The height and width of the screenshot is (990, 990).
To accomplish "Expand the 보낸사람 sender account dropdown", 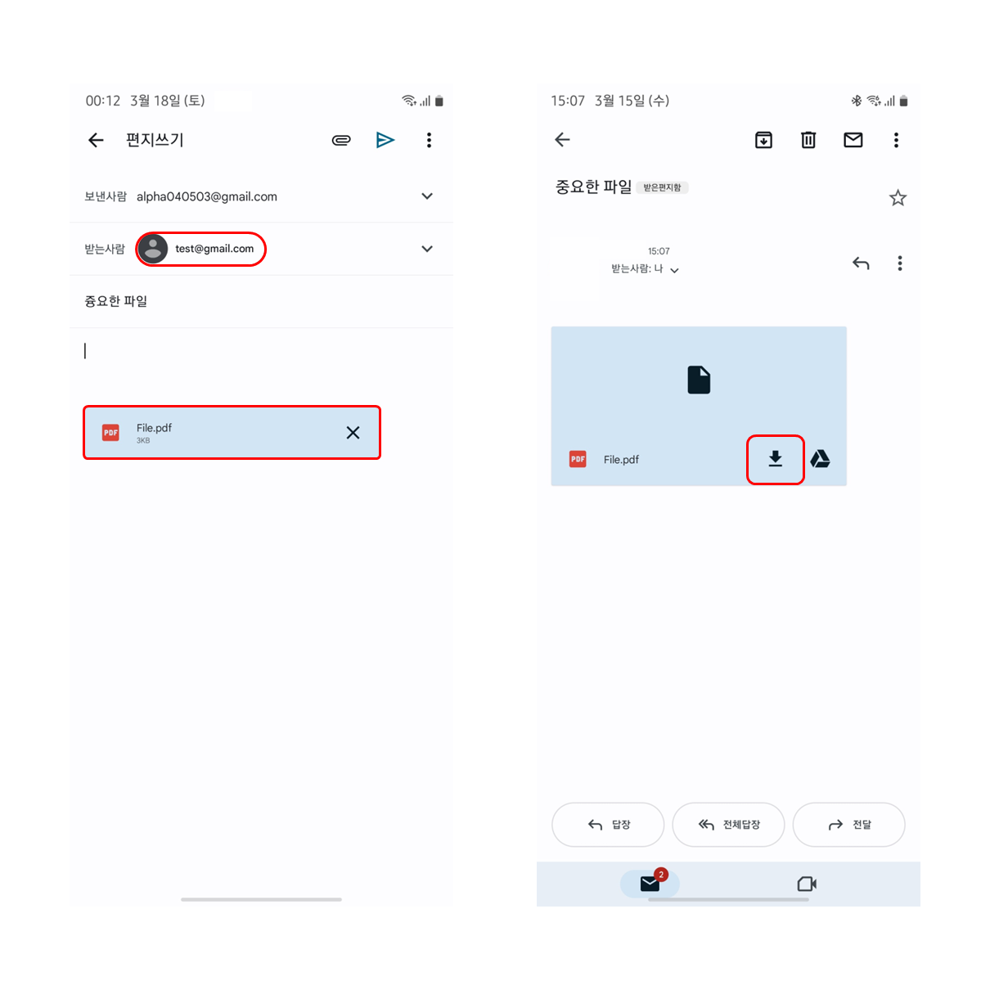I will (427, 196).
